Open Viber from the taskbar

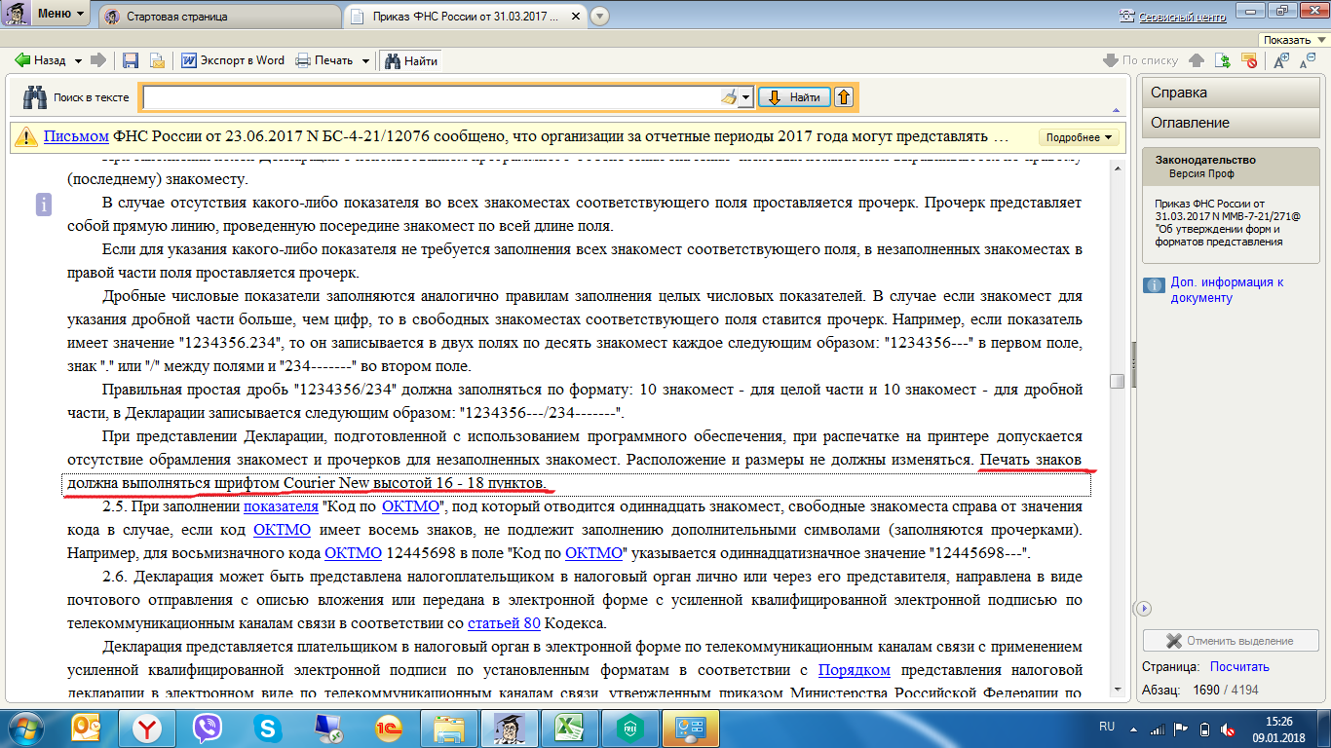point(207,728)
